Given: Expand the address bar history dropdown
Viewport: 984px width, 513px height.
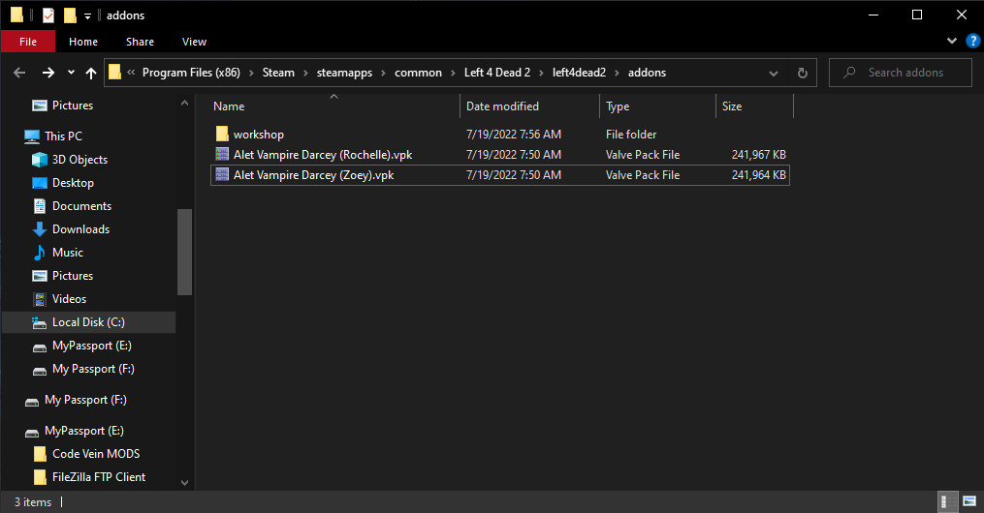Looking at the screenshot, I should coord(774,73).
